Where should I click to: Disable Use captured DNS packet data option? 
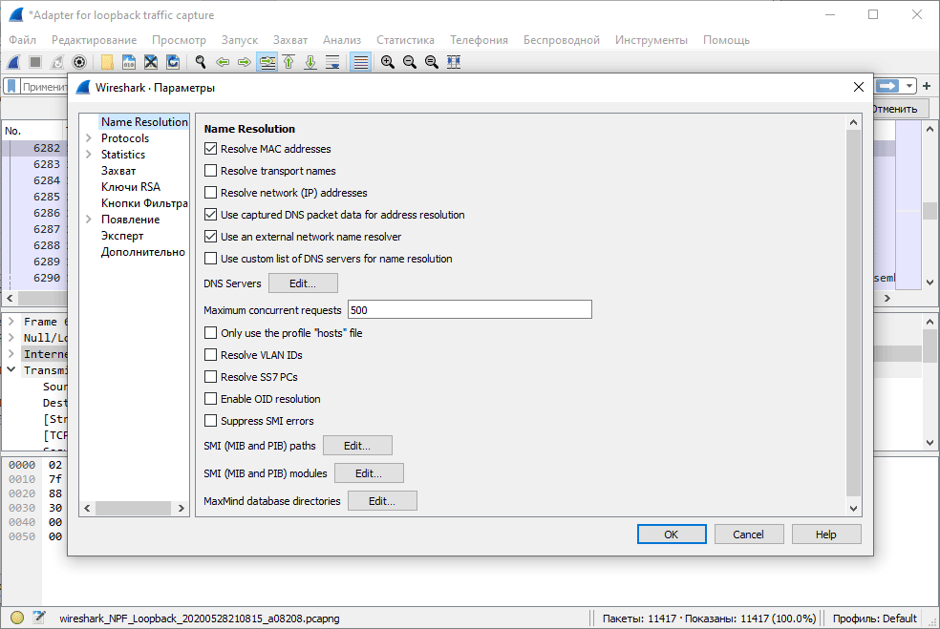[x=210, y=215]
